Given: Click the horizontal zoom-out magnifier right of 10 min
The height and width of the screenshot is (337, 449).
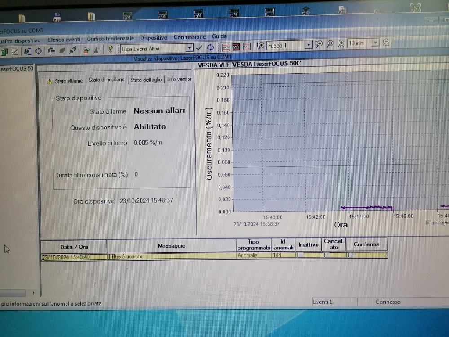Looking at the screenshot, I should 386,42.
